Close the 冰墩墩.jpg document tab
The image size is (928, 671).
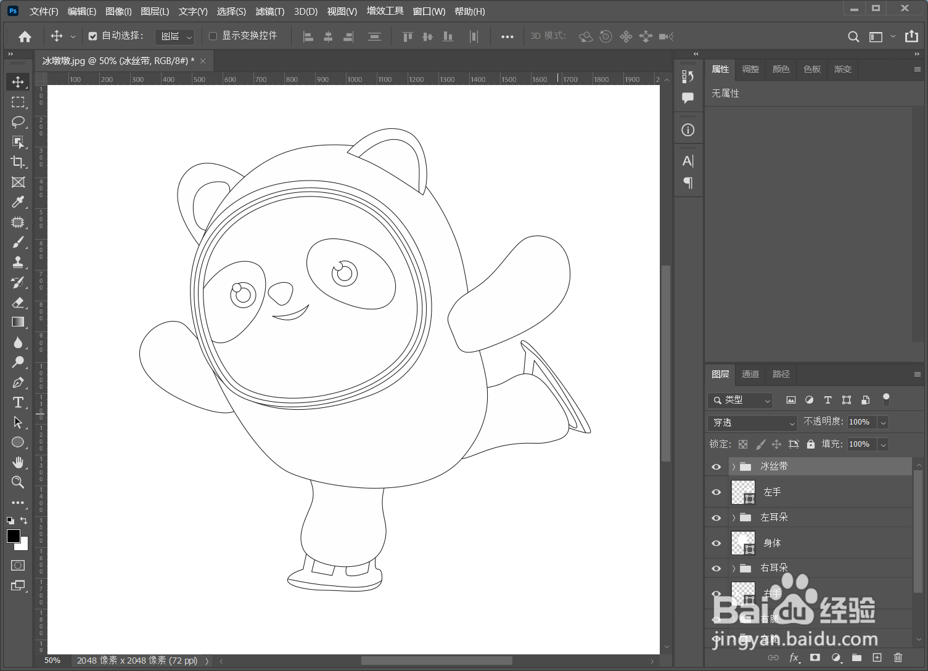pyautogui.click(x=203, y=61)
